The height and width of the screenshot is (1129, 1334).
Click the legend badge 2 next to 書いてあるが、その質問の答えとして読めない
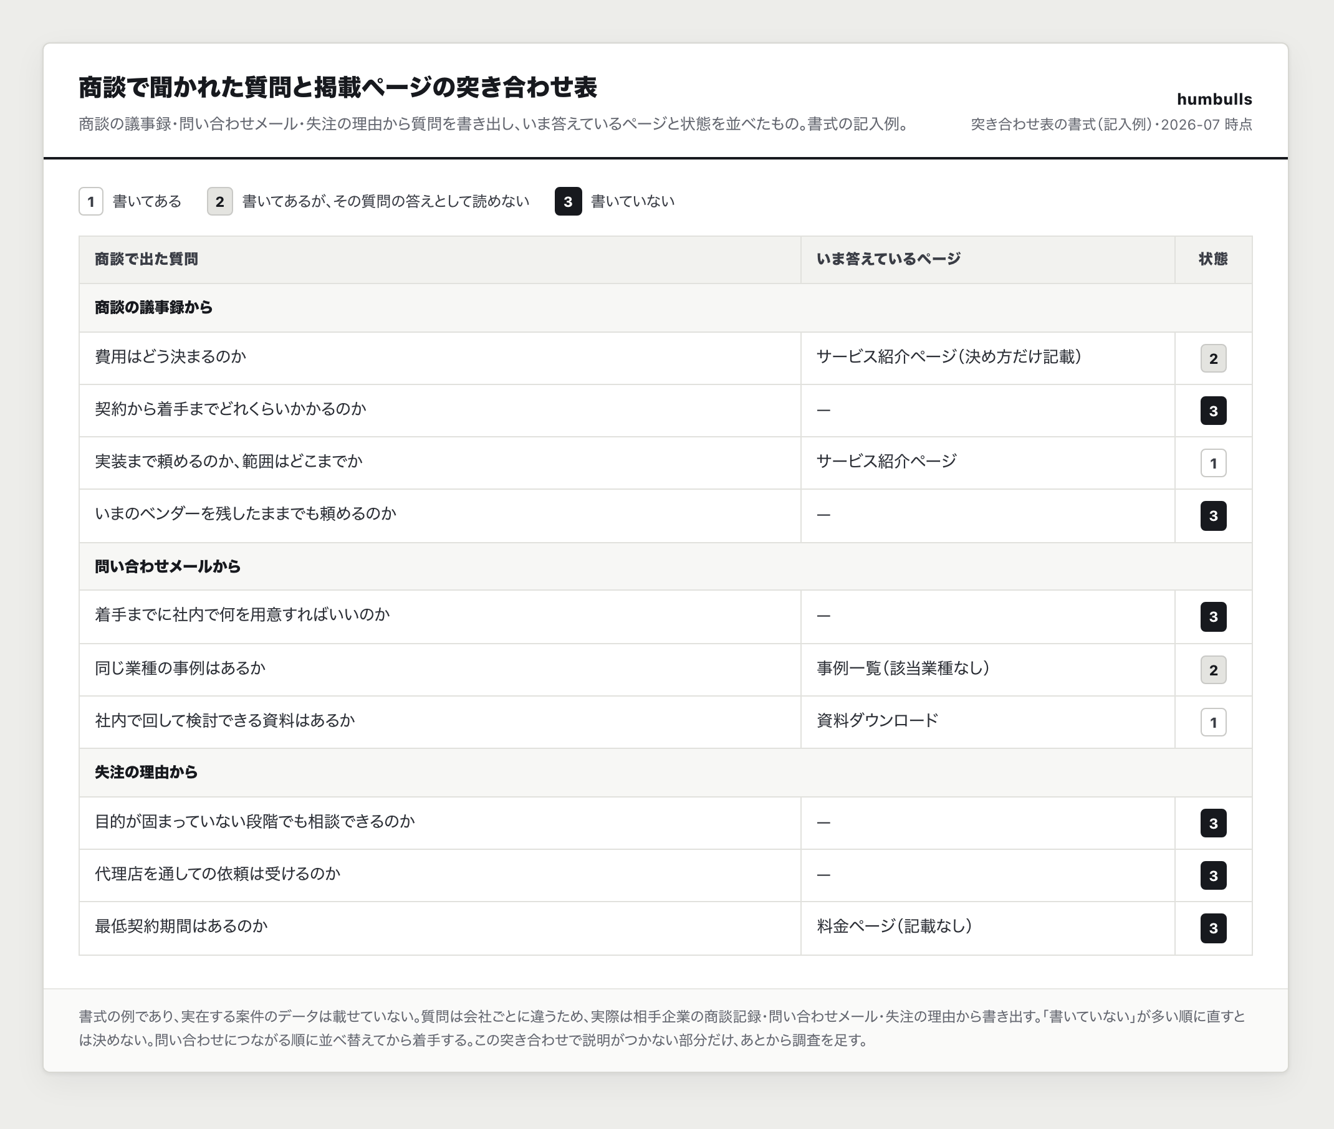tap(219, 202)
